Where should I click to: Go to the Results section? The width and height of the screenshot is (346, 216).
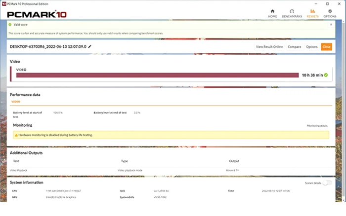click(312, 13)
